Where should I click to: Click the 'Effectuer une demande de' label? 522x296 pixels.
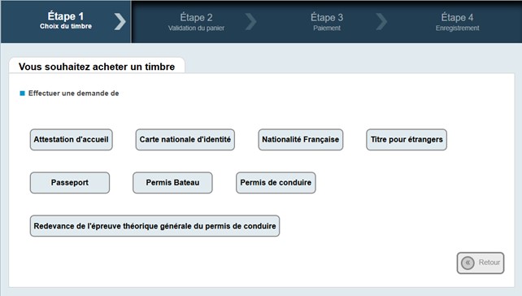pyautogui.click(x=73, y=94)
